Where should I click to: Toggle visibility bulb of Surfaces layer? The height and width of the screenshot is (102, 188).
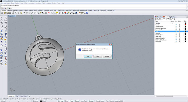tap(176, 33)
